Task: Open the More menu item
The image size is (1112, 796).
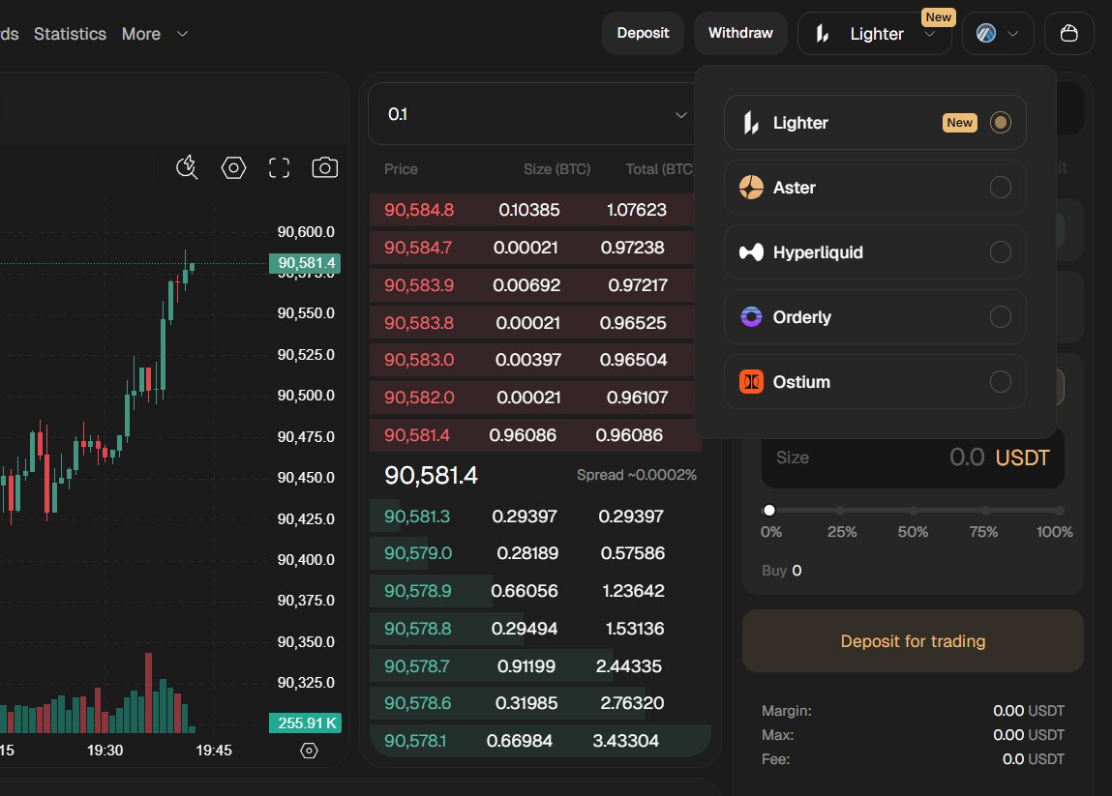Action: (x=141, y=34)
